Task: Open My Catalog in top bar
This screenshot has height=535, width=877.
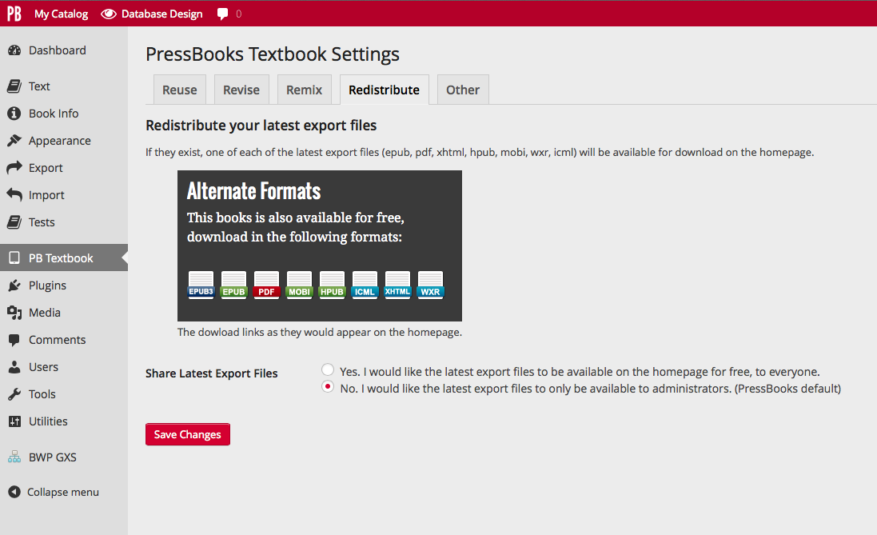Action: tap(61, 14)
